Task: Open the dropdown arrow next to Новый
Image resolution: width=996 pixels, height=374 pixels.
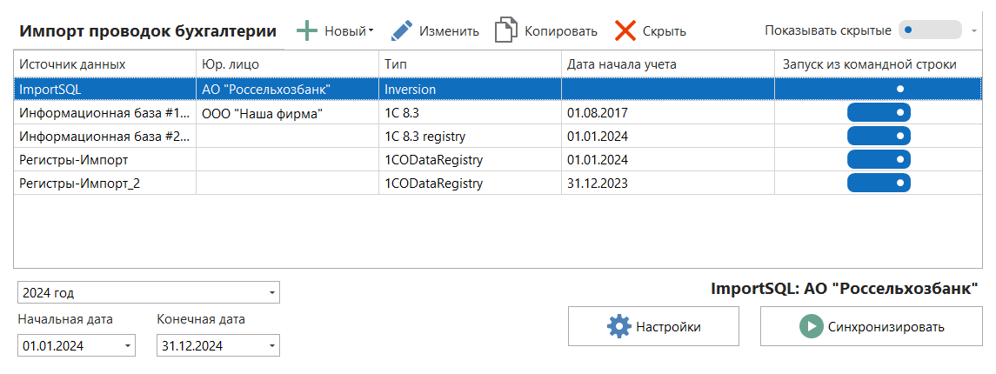Action: (x=371, y=31)
